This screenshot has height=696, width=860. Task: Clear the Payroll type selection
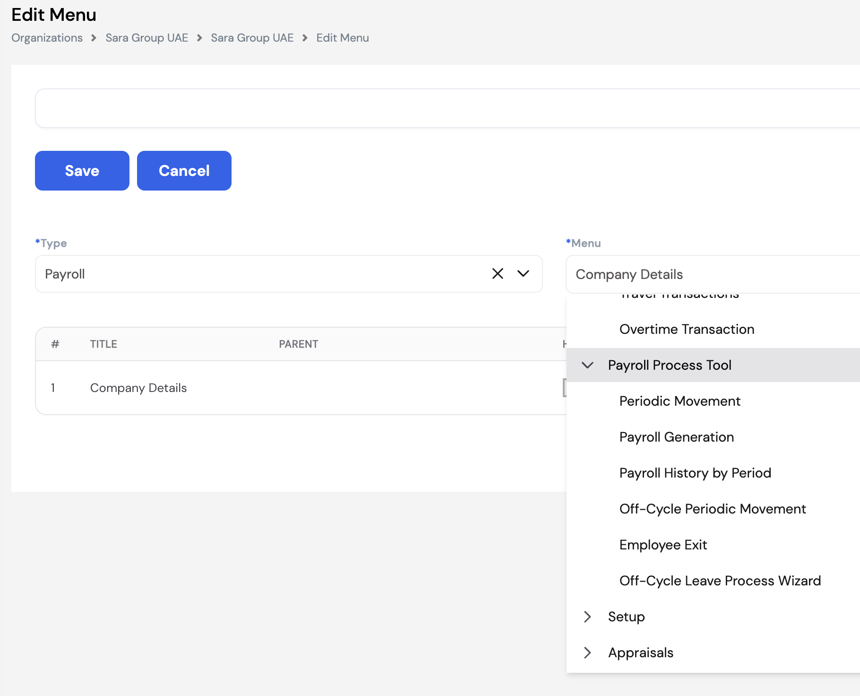(498, 274)
